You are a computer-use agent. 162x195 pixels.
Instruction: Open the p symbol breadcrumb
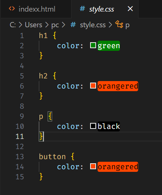pos(127,25)
